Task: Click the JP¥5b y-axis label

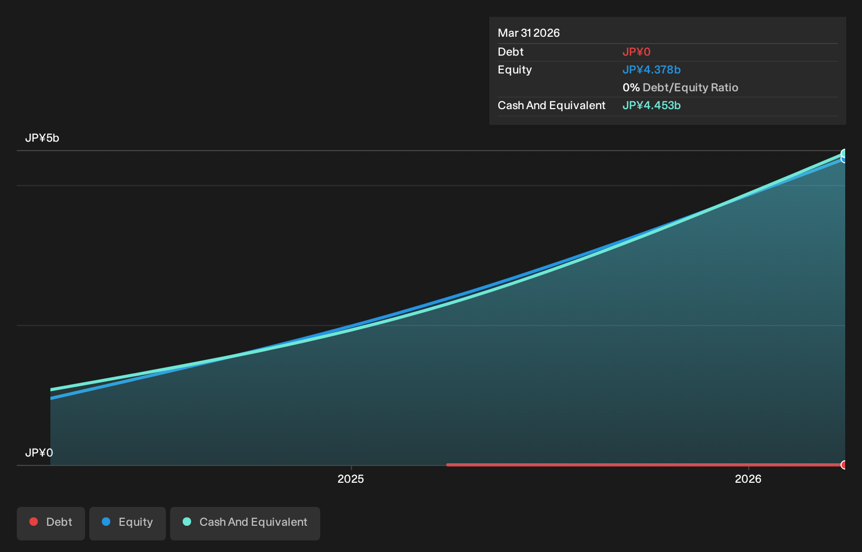Action: (x=42, y=138)
